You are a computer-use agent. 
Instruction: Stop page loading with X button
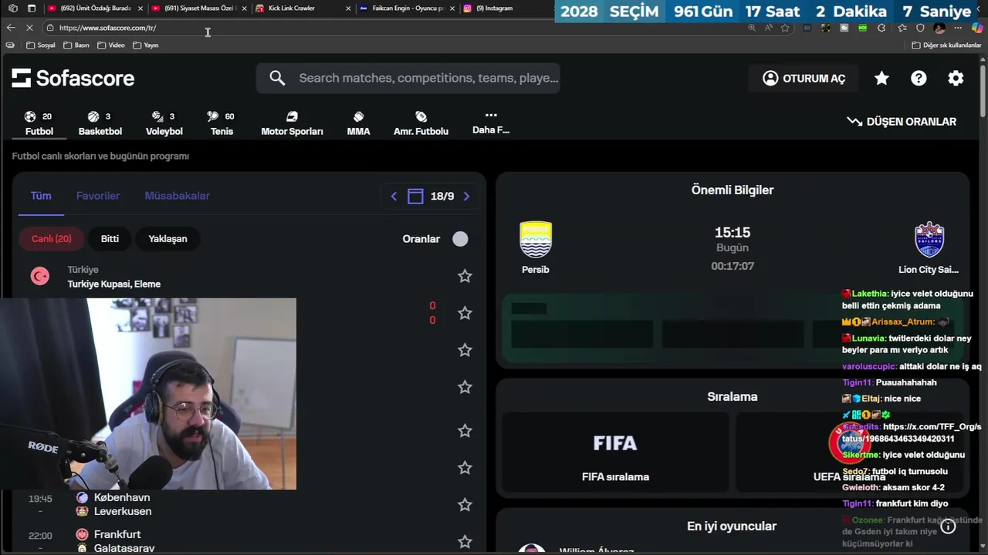pyautogui.click(x=29, y=28)
